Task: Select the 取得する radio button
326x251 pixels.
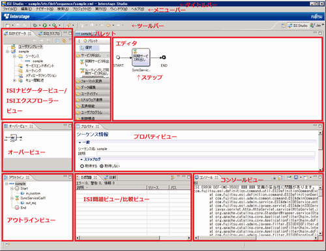Action: coord(82,166)
